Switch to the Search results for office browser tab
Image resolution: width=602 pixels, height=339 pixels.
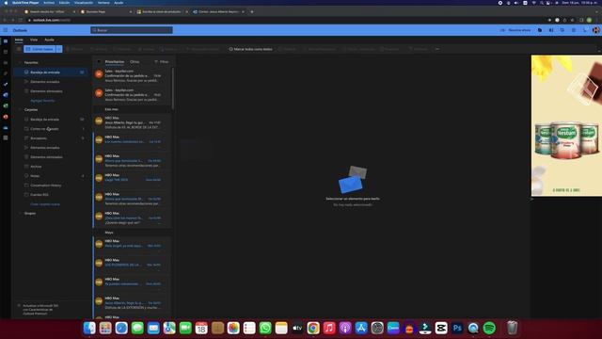pyautogui.click(x=49, y=12)
